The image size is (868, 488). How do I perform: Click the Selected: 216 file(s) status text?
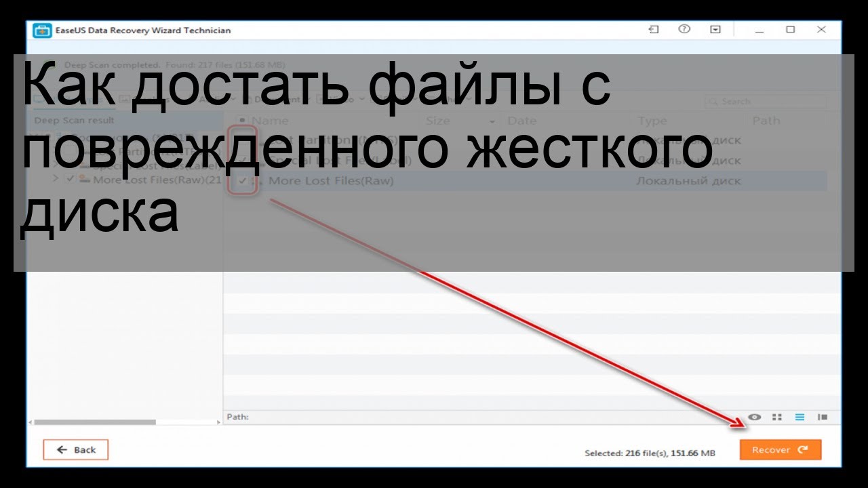[650, 453]
